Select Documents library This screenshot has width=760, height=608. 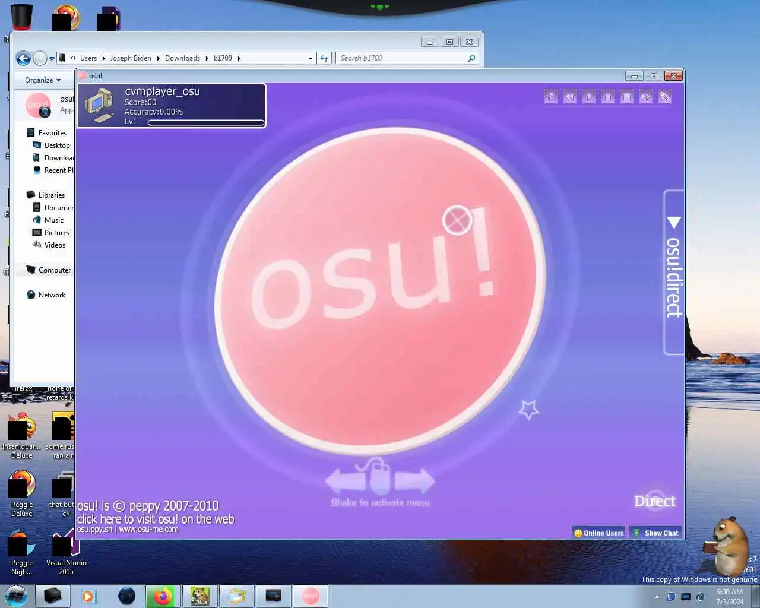pos(53,208)
